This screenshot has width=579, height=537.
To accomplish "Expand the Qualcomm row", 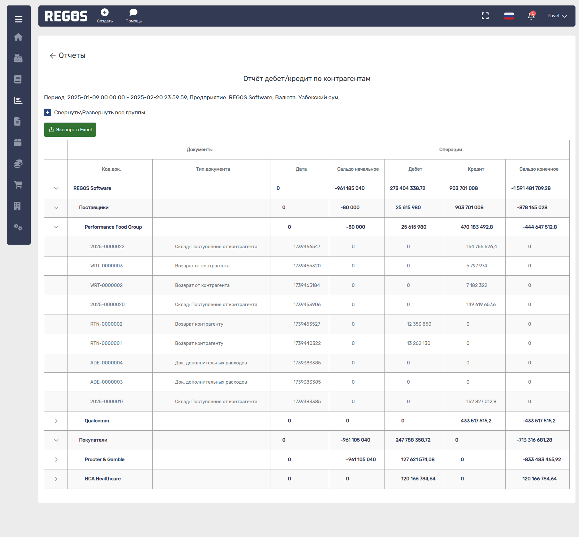I will click(56, 421).
